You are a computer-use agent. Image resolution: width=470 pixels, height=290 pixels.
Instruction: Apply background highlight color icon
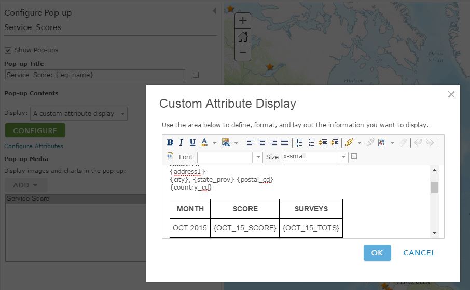coord(226,142)
